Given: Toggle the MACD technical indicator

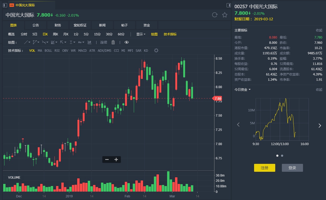Looking at the screenshot, I should [82, 50].
